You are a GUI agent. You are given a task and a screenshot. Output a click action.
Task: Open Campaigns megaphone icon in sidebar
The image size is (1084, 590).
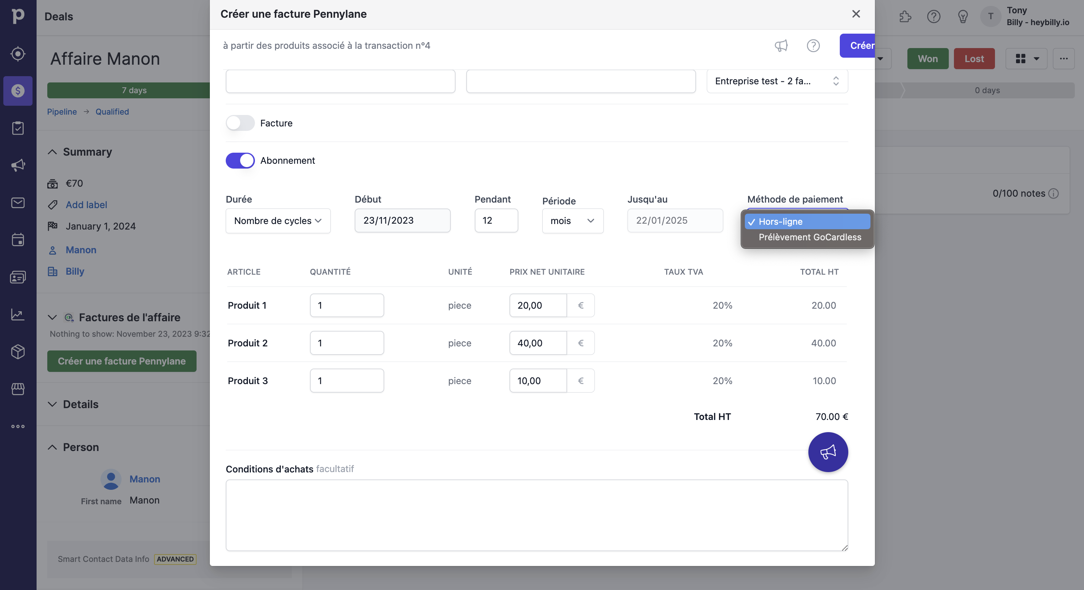click(x=18, y=165)
